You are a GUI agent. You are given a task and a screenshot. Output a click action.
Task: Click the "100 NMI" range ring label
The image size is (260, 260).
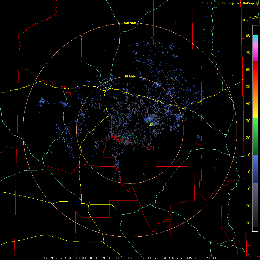tap(130, 23)
